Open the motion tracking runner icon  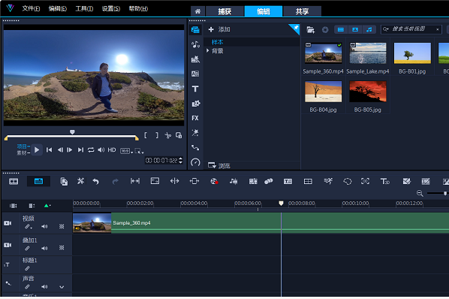coord(328,181)
